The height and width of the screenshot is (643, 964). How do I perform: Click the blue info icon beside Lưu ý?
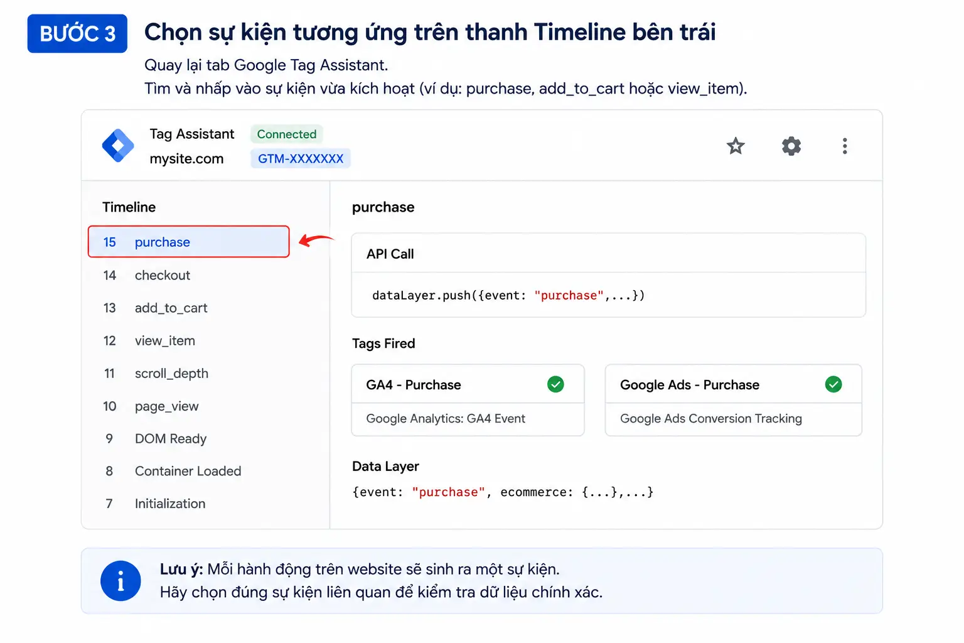point(120,581)
